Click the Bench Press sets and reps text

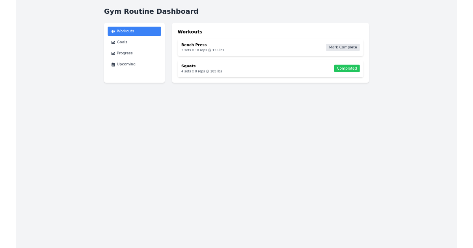click(x=203, y=50)
